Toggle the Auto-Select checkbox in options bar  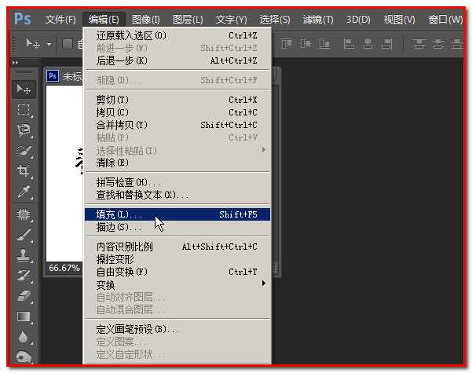[68, 44]
